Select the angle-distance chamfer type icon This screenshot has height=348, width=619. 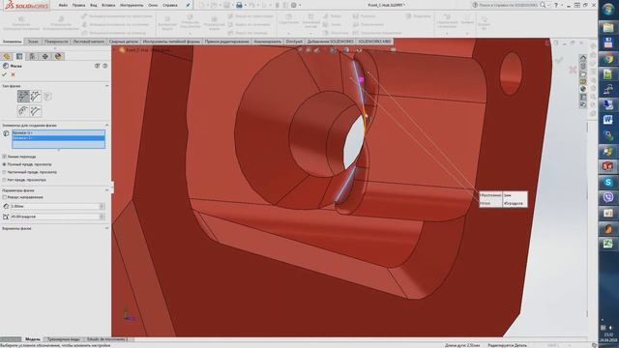pyautogui.click(x=23, y=96)
